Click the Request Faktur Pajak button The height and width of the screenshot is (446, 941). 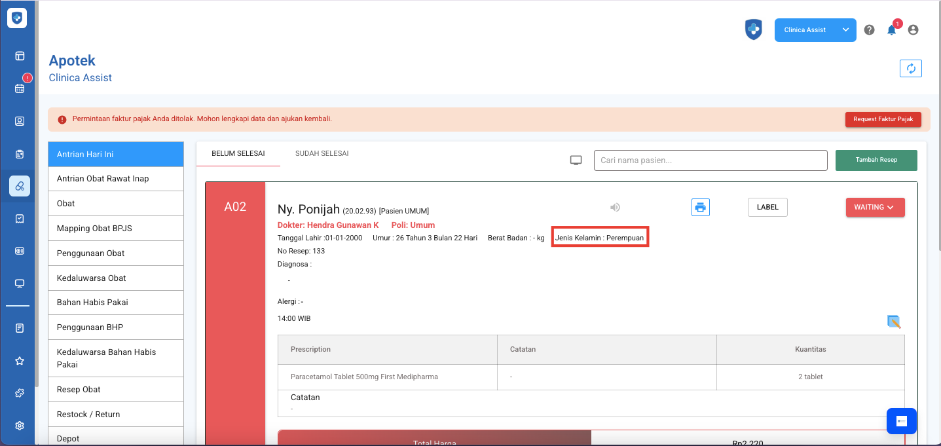pyautogui.click(x=883, y=119)
